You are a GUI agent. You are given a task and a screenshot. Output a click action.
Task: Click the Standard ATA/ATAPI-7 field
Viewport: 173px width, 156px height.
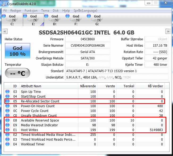[117, 71]
